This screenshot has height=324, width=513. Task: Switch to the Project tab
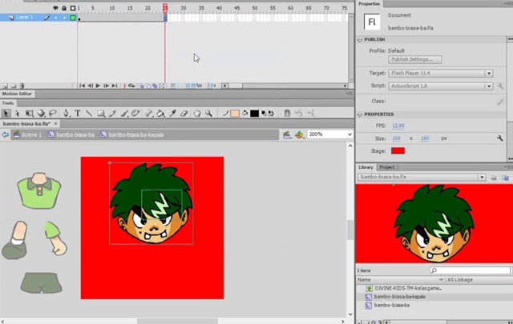[x=386, y=167]
